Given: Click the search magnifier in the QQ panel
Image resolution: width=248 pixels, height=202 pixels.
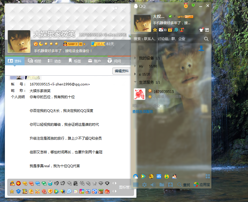Looking at the screenshot, I should coord(206,39).
